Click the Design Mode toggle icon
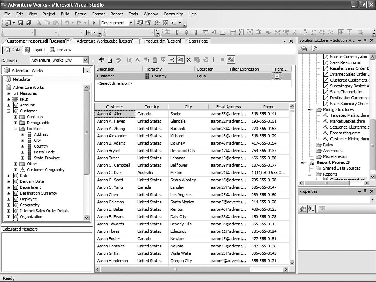The width and height of the screenshot is (376, 282). click(x=231, y=59)
